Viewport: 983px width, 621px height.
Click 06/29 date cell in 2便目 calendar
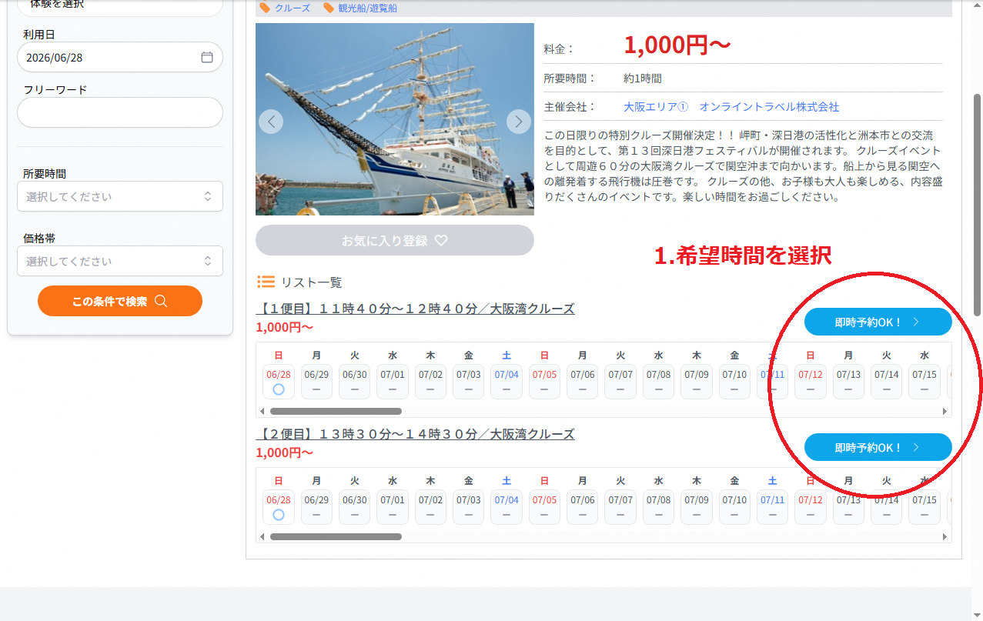tap(316, 507)
